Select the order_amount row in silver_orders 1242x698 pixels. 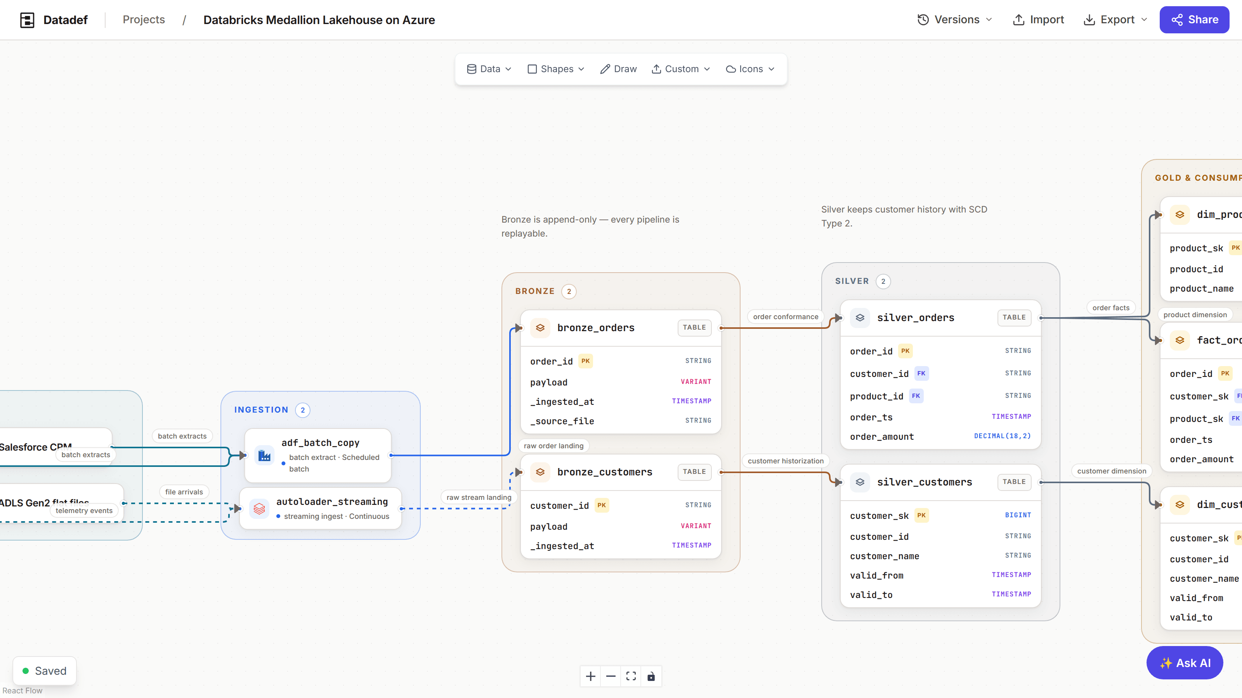click(x=940, y=436)
